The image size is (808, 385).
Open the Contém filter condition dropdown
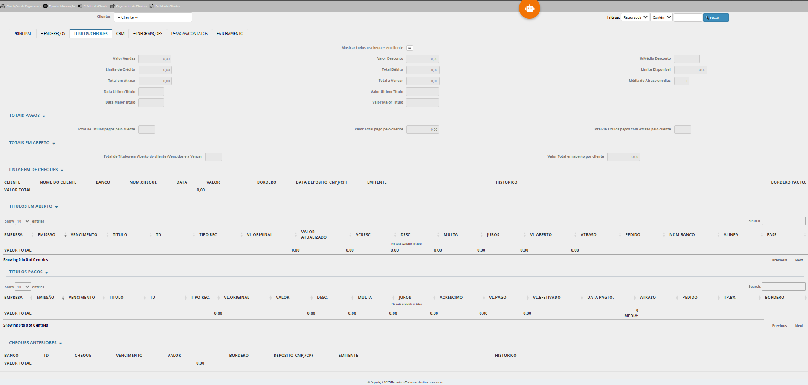[x=661, y=17]
